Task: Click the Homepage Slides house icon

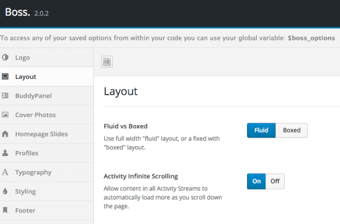Action: coord(5,134)
